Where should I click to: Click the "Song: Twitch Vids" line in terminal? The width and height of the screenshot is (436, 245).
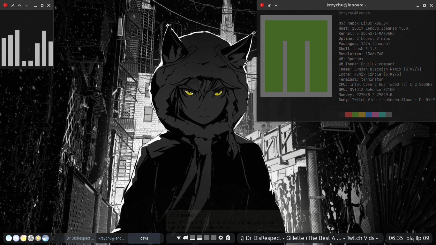click(x=387, y=100)
